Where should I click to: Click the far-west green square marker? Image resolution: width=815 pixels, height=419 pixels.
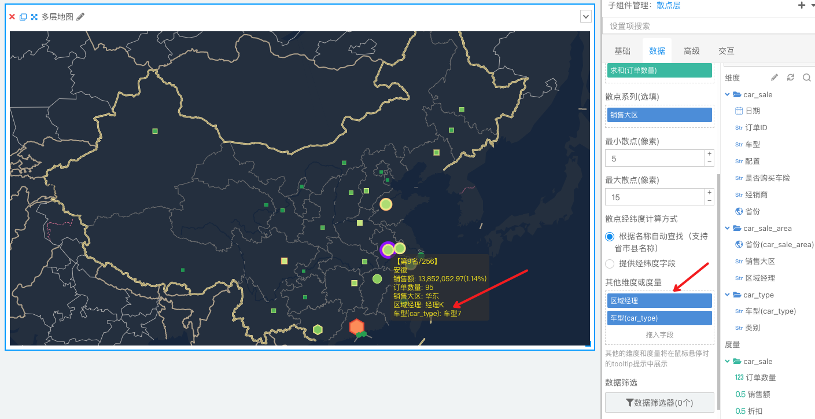(x=155, y=131)
